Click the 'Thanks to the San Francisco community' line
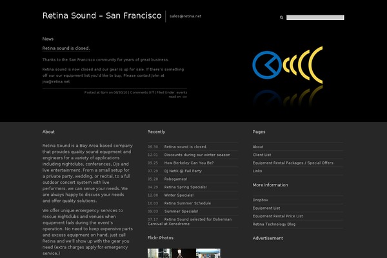Image resolution: width=387 pixels, height=258 pixels. point(106,60)
